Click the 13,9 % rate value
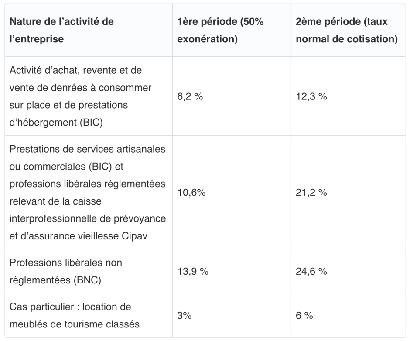410x341 pixels. pos(193,271)
